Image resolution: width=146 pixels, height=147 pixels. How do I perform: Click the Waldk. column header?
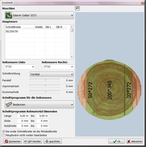(40, 27)
